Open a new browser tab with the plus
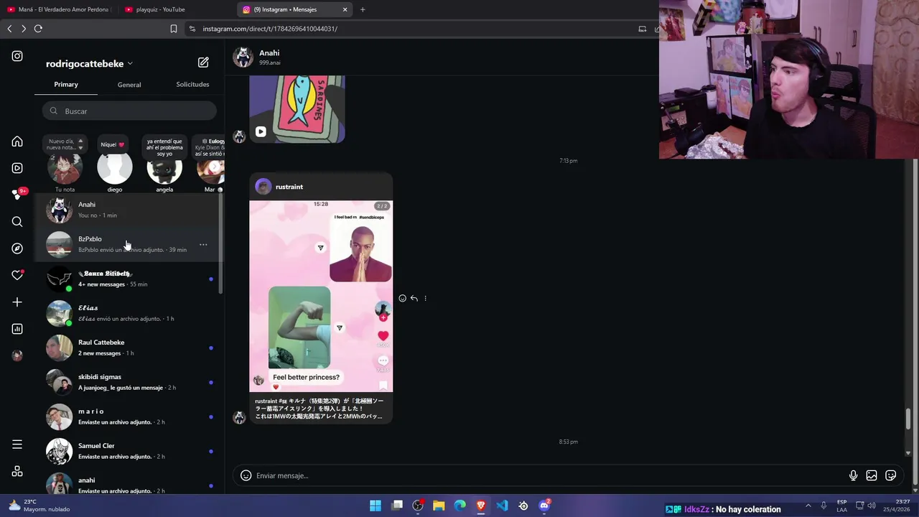This screenshot has width=919, height=517. [x=363, y=9]
